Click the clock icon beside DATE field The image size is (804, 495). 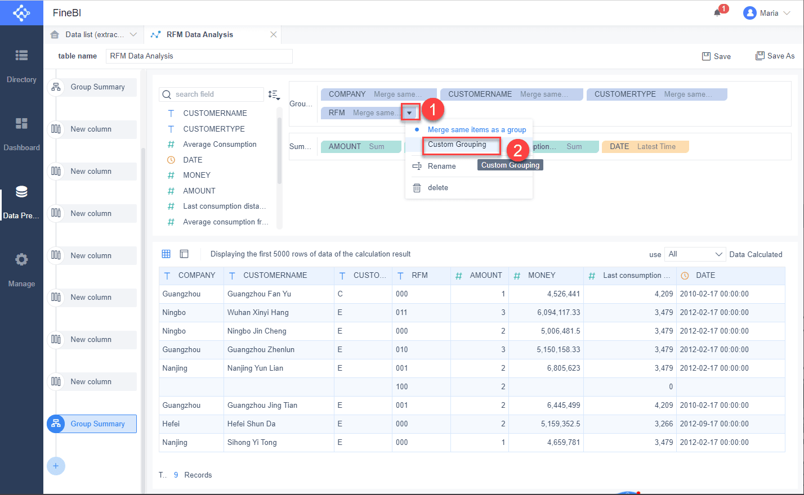[171, 160]
